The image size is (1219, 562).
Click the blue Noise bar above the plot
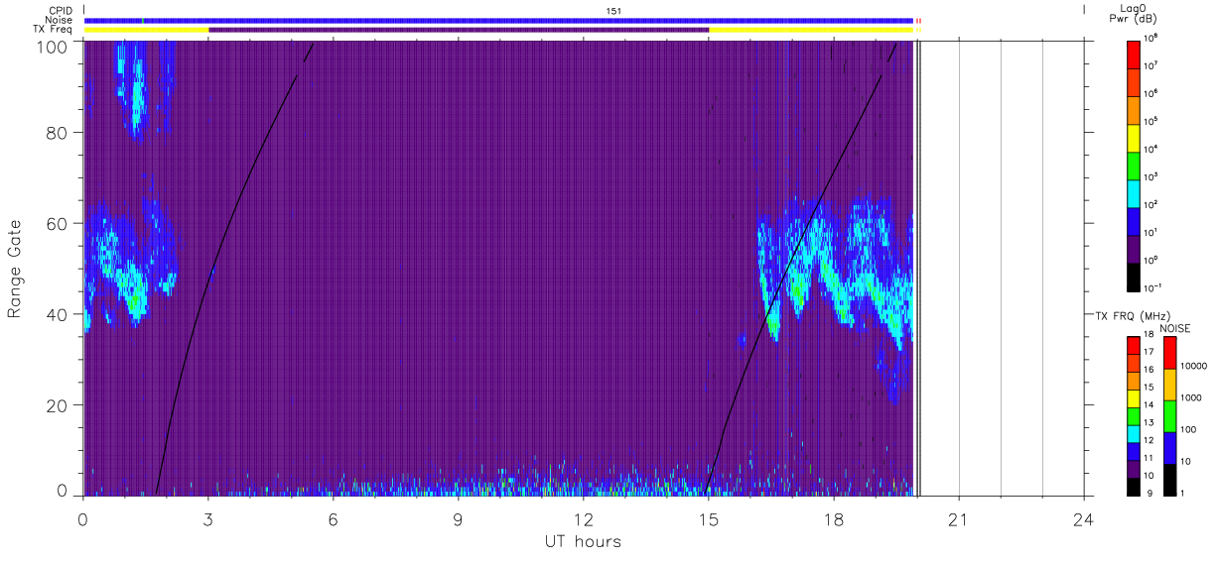(498, 20)
